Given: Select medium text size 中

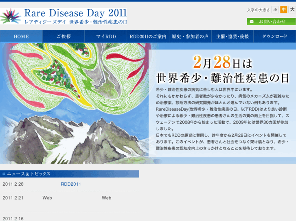Looking at the screenshot, I should [x=283, y=10].
